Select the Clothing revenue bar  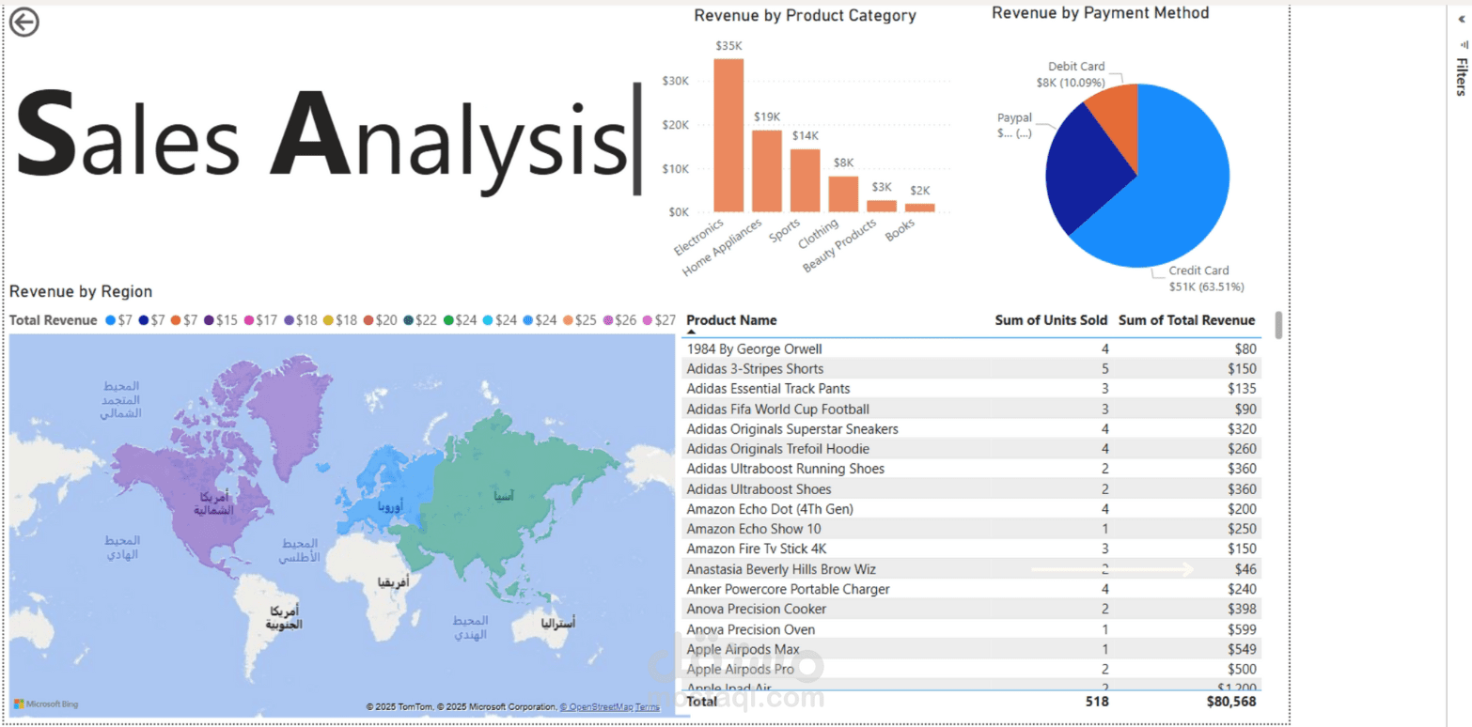pos(843,194)
